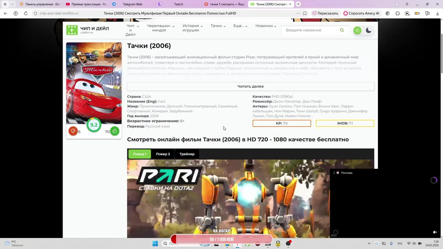This screenshot has width=443, height=249.
Task: Expand the Новинки nav menu
Action: [x=266, y=26]
